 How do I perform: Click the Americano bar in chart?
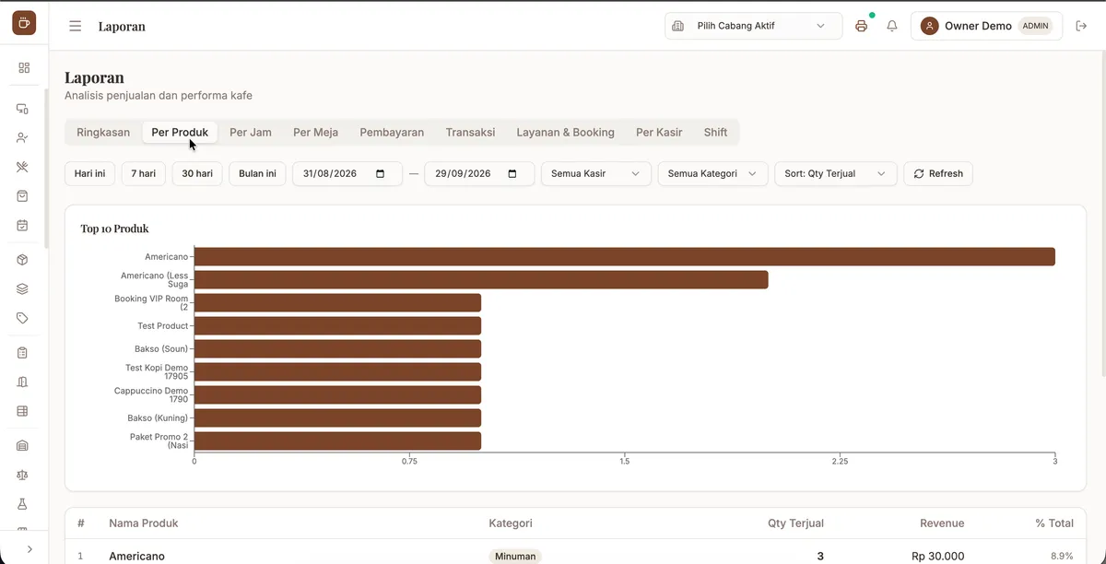click(624, 256)
